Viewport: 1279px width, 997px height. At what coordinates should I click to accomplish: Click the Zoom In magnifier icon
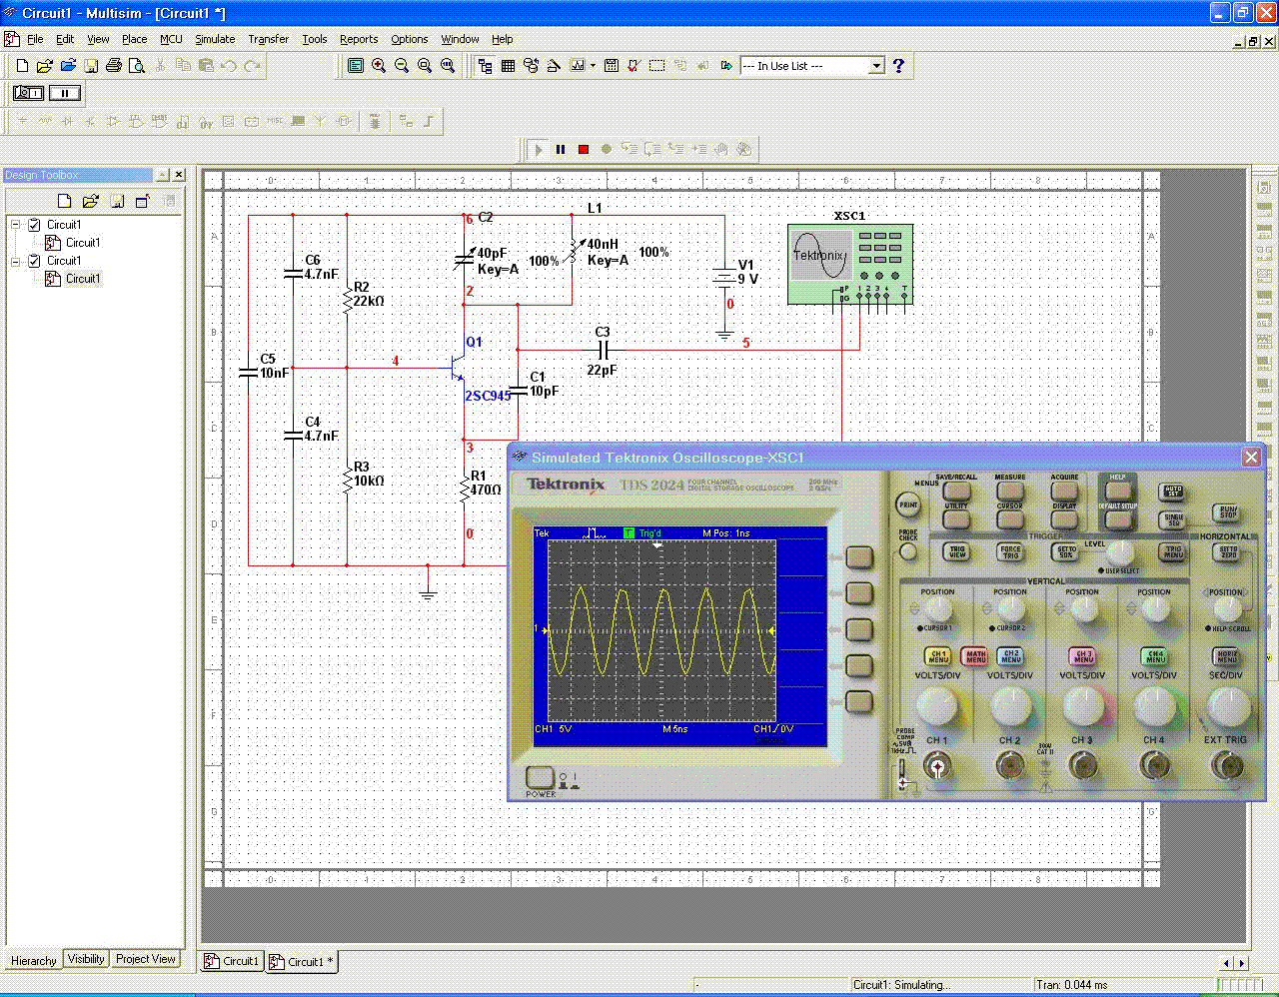379,66
